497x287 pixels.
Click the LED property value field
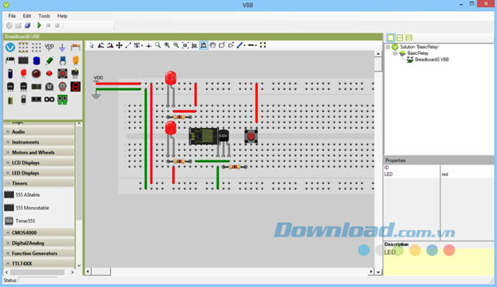coord(467,175)
